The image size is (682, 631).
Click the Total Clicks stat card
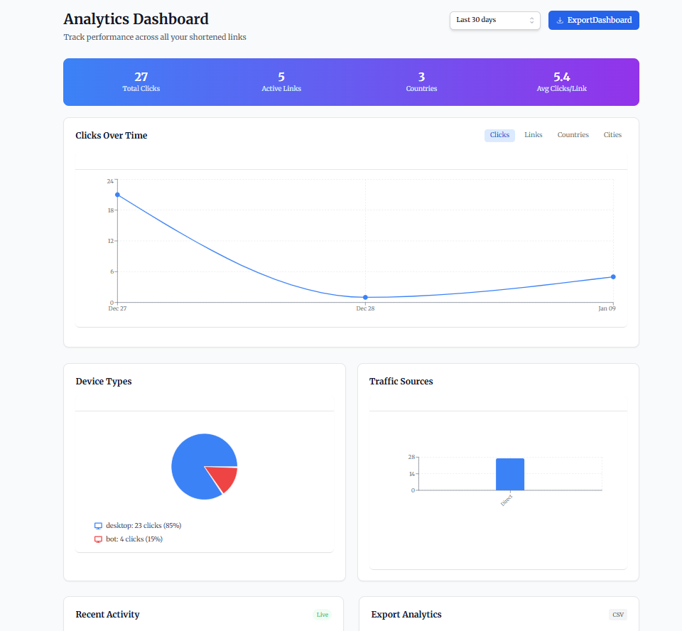pyautogui.click(x=141, y=82)
